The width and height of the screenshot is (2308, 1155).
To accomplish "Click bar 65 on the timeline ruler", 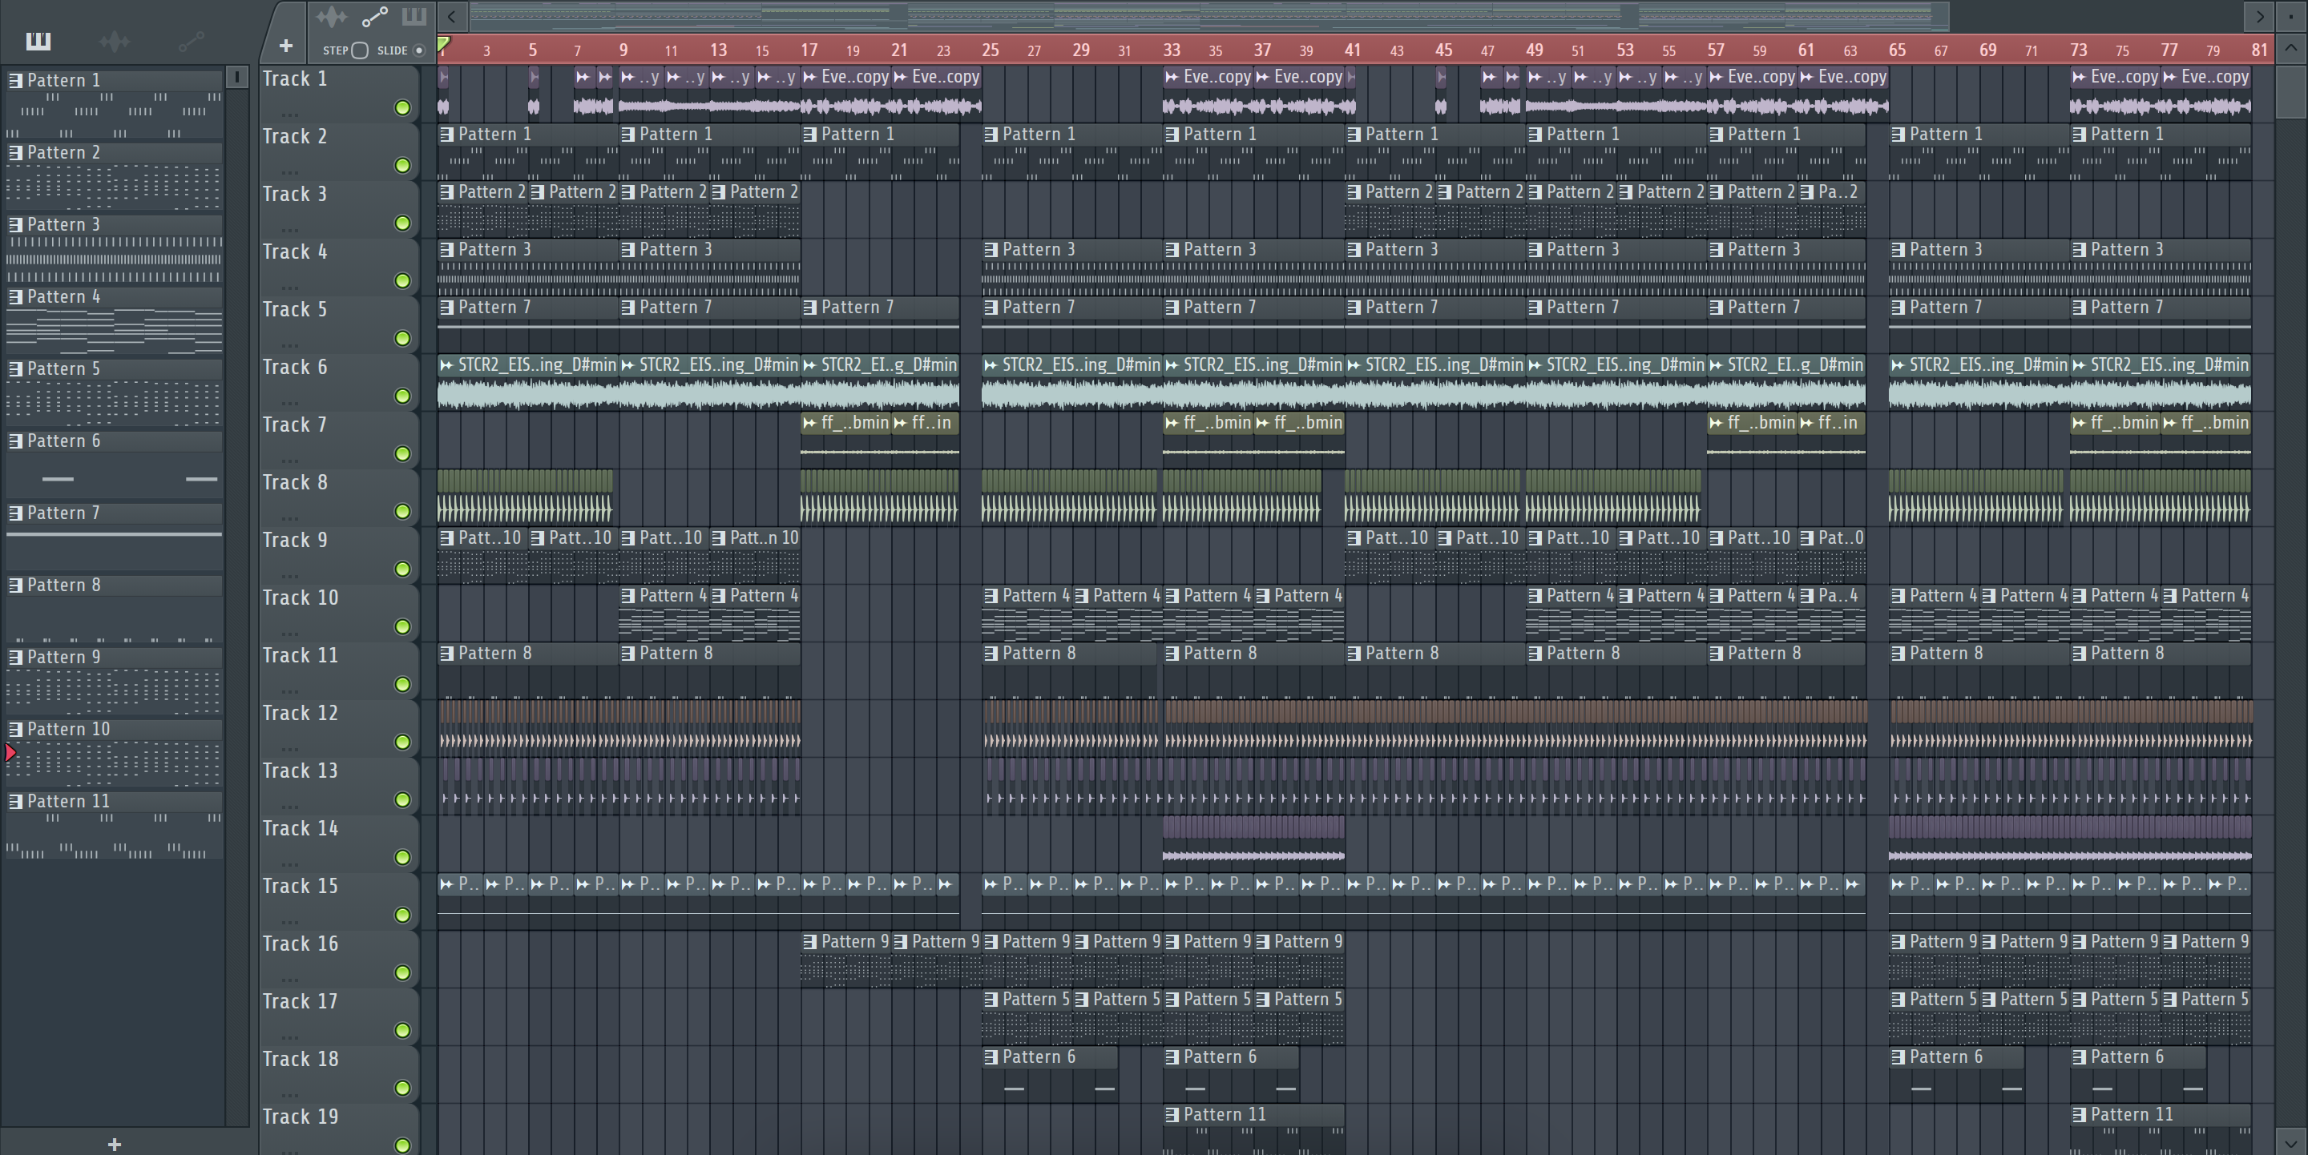I will [1897, 50].
